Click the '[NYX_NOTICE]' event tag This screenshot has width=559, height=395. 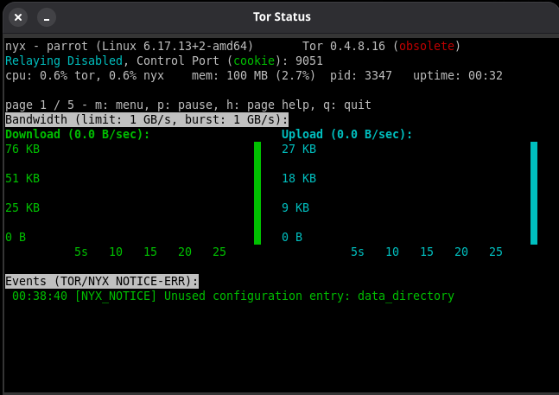click(x=116, y=296)
